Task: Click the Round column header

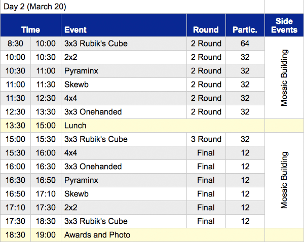Action: (206, 30)
